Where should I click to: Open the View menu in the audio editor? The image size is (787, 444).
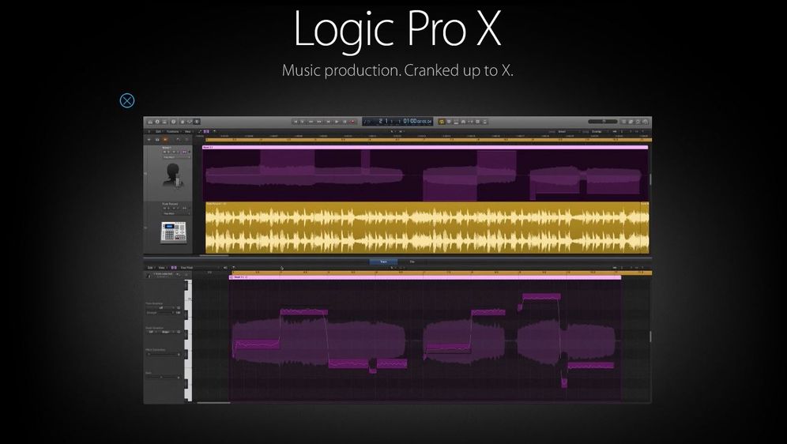(161, 268)
